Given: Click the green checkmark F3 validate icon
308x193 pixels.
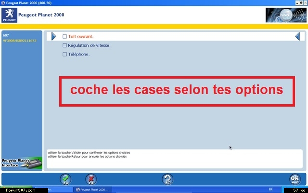Looking at the screenshot, I should pyautogui.click(x=66, y=179).
